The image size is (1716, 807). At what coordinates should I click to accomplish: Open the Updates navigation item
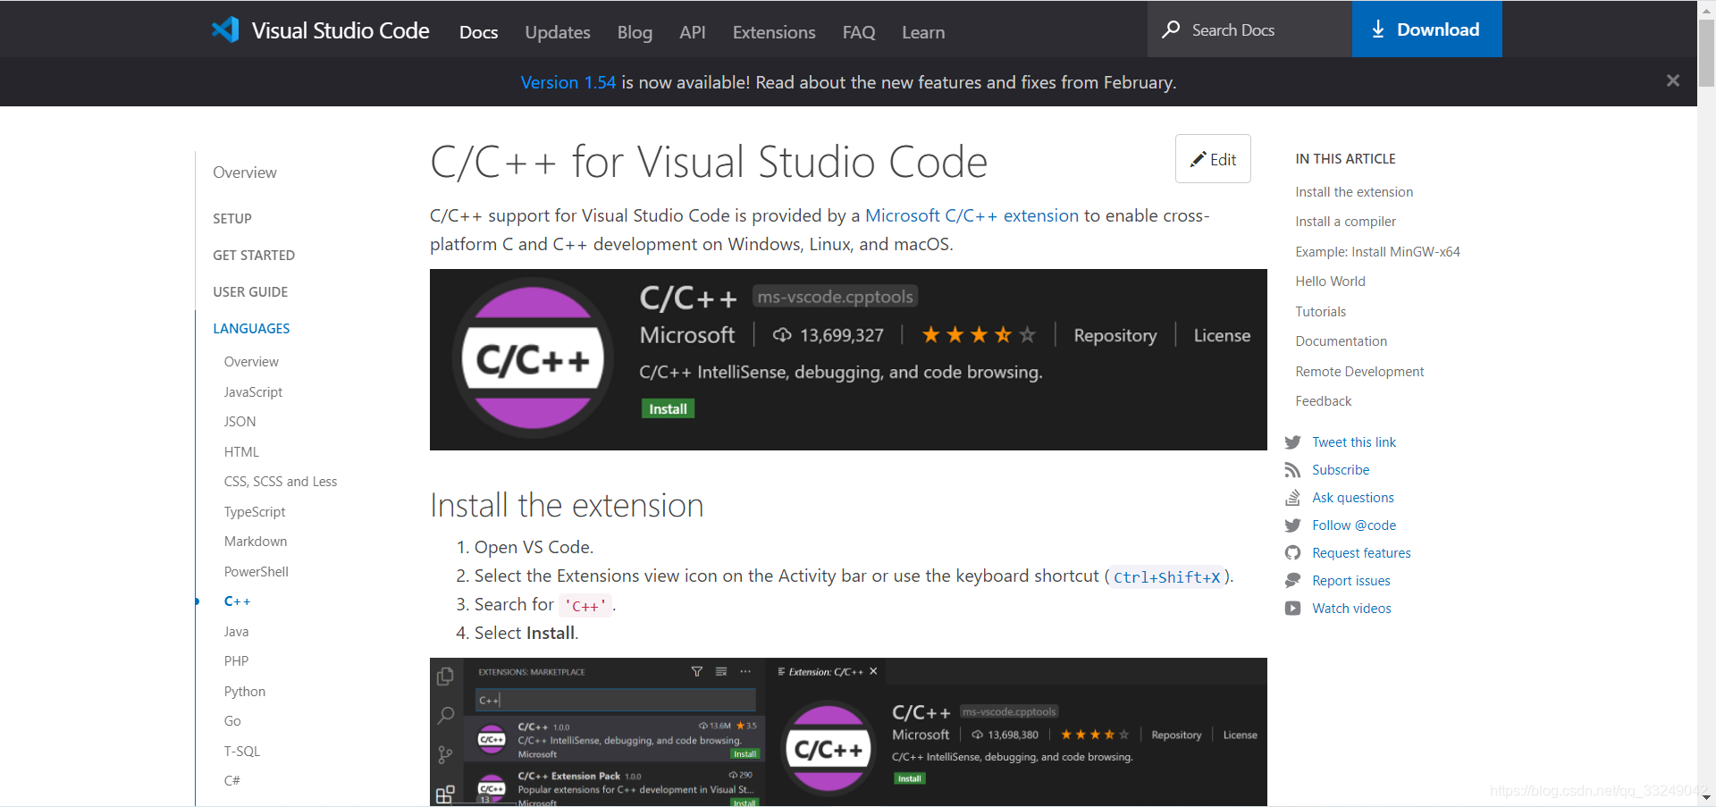[558, 32]
